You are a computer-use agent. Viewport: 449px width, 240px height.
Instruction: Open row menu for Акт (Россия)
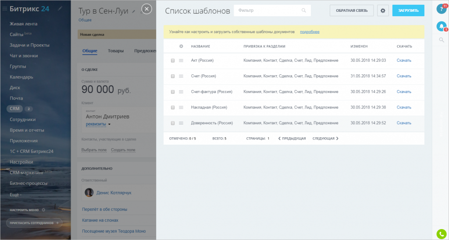181,60
